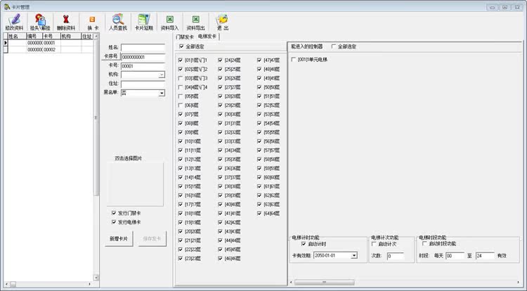Check the [001]1单元电梯 controller checkbox
The height and width of the screenshot is (291, 527).
(294, 60)
